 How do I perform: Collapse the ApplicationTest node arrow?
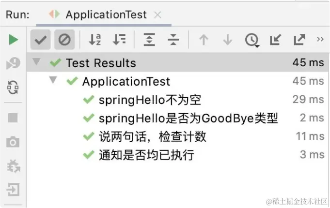(x=53, y=80)
